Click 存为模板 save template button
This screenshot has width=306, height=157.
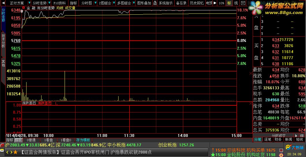[x=83, y=140]
